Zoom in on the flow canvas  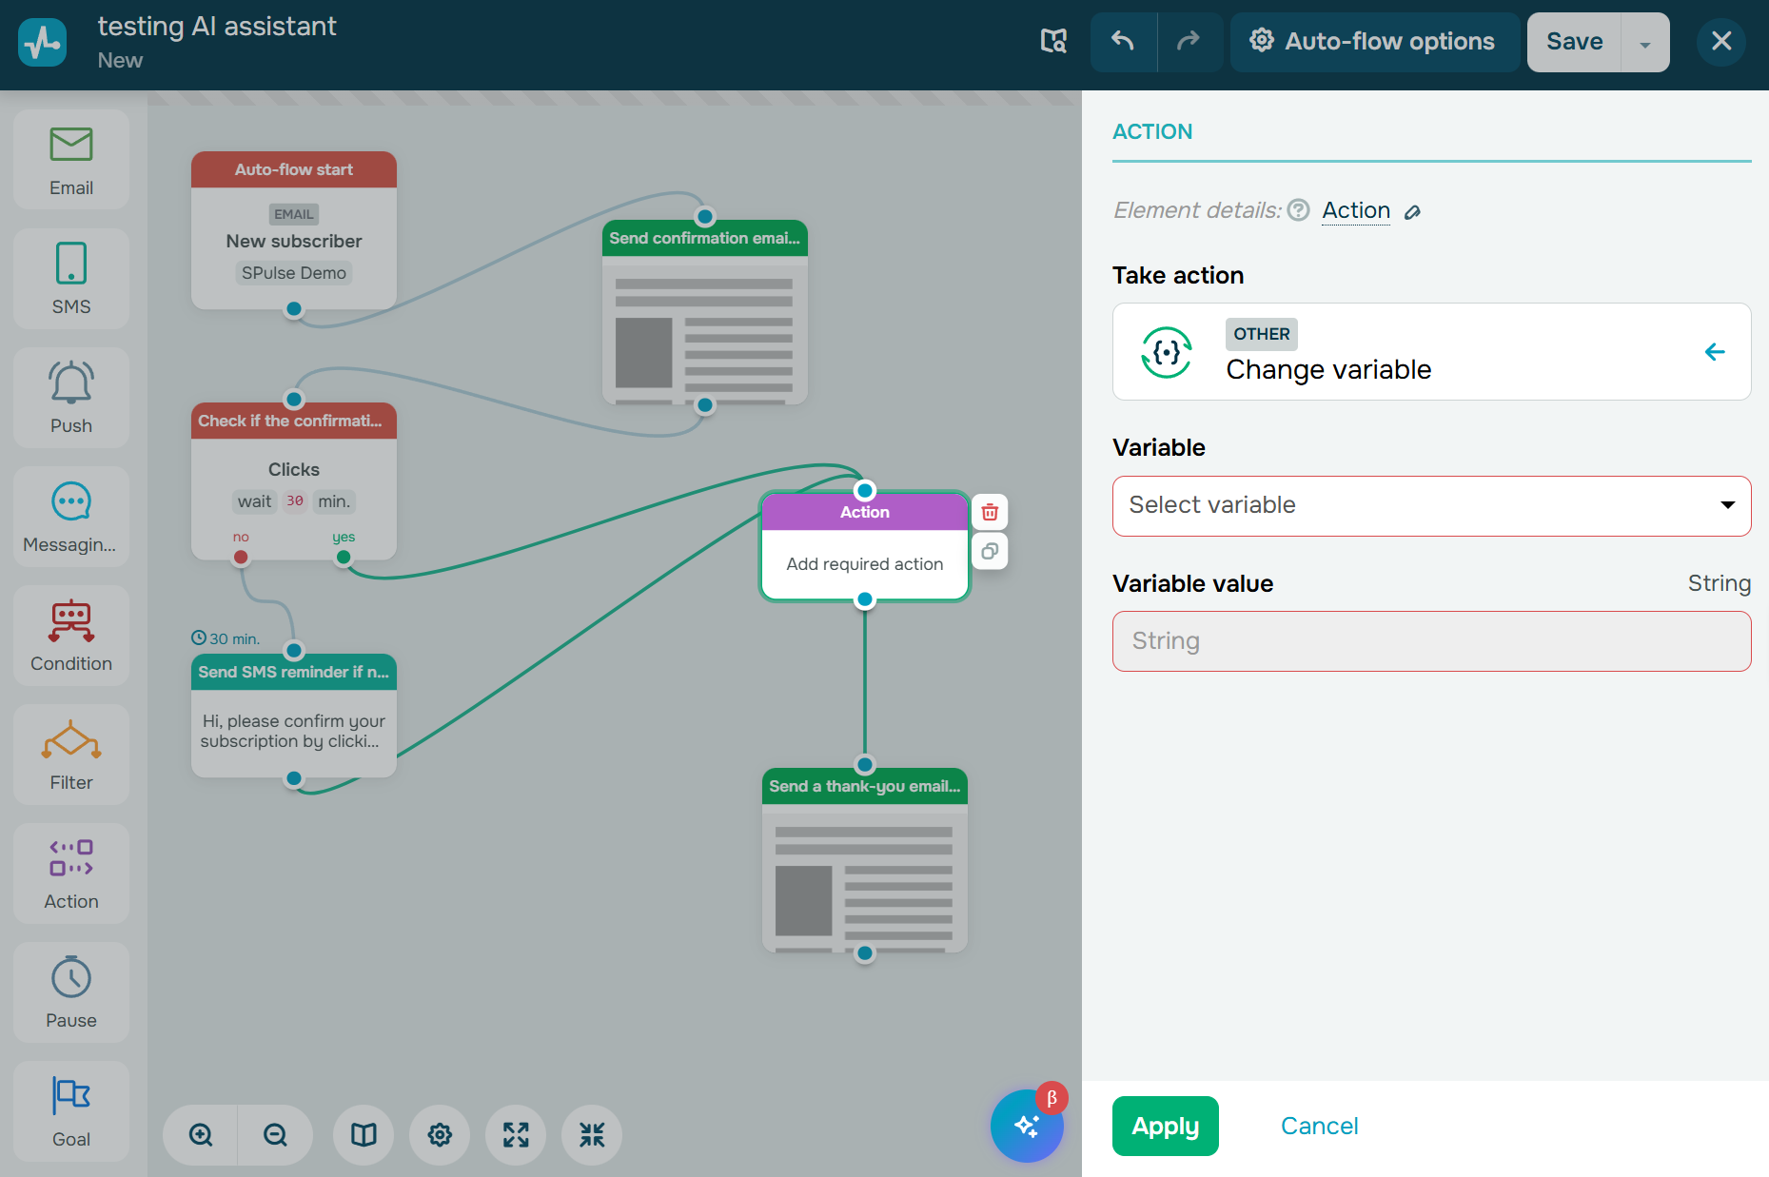[x=201, y=1134]
